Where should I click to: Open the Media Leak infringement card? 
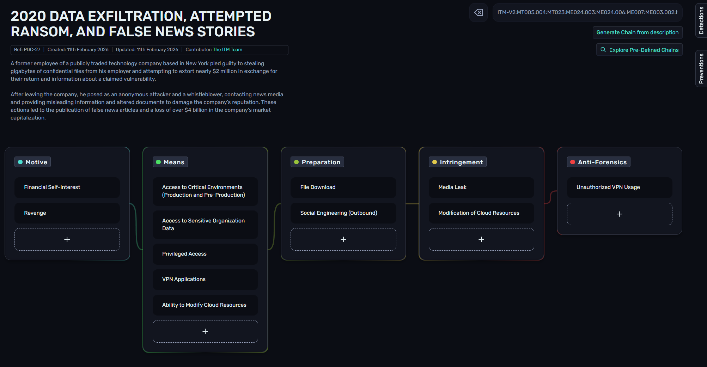coord(481,187)
